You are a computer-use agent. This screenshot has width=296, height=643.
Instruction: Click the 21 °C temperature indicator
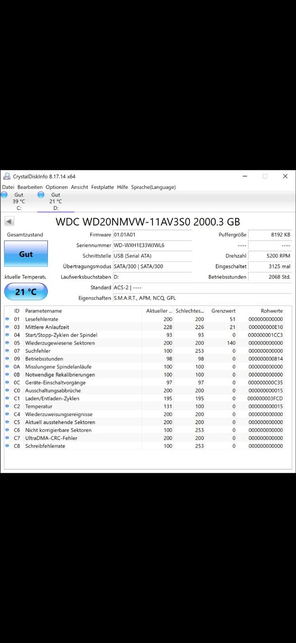26,291
